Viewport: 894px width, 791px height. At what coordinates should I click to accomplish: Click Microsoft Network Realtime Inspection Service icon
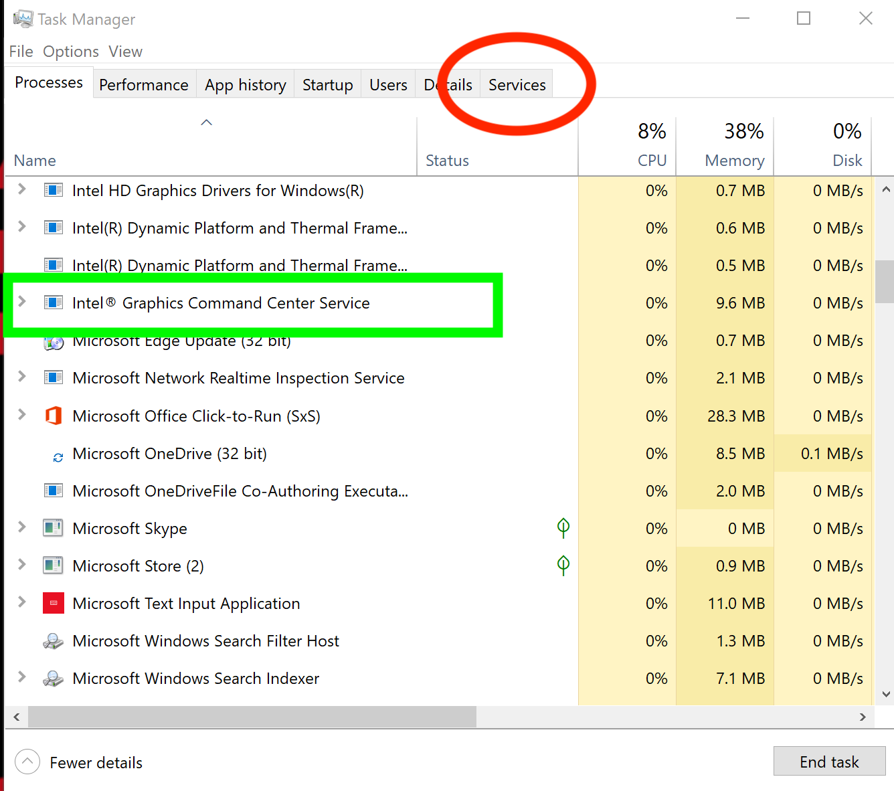[x=54, y=377]
